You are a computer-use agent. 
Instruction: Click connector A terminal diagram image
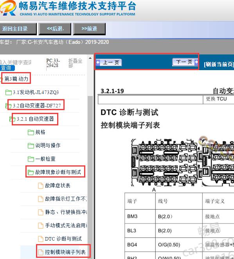tap(166, 163)
